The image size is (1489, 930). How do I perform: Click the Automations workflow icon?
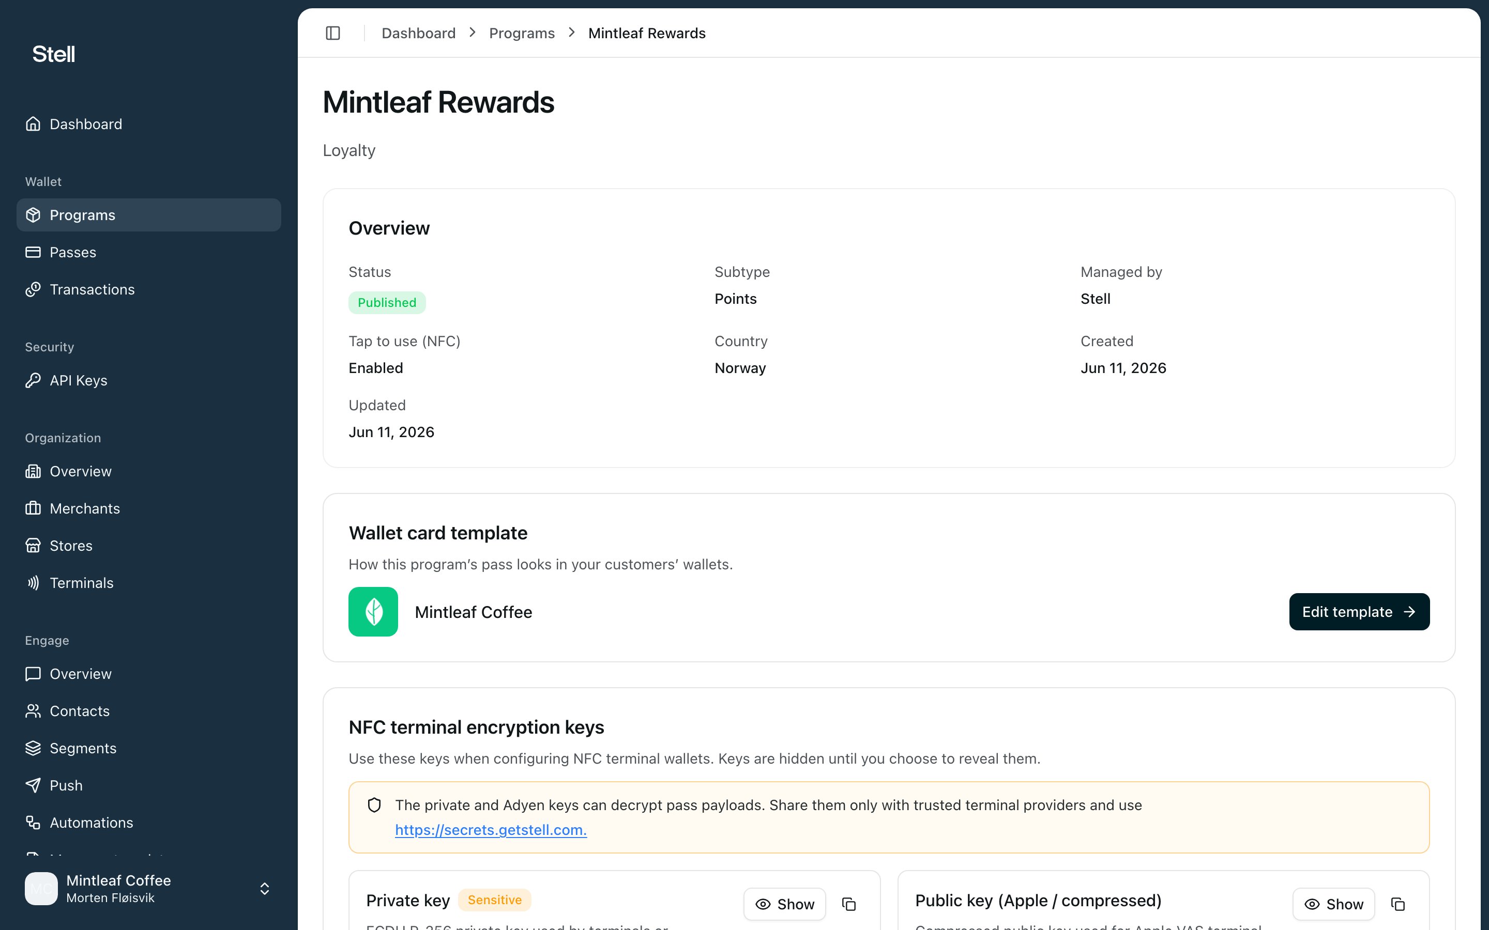click(x=33, y=823)
